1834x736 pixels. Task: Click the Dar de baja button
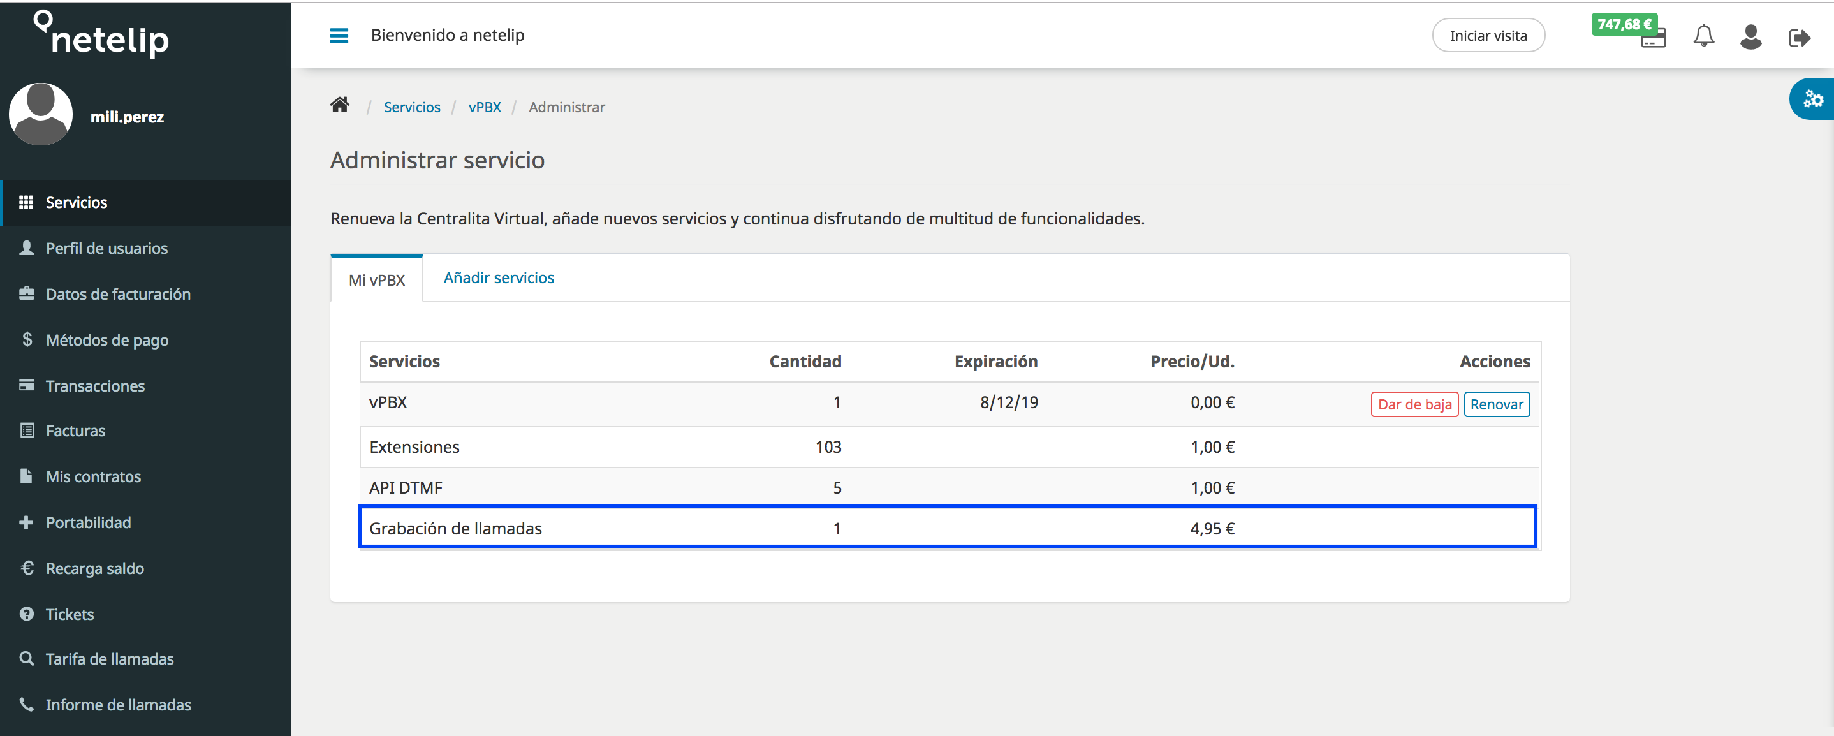click(1414, 404)
